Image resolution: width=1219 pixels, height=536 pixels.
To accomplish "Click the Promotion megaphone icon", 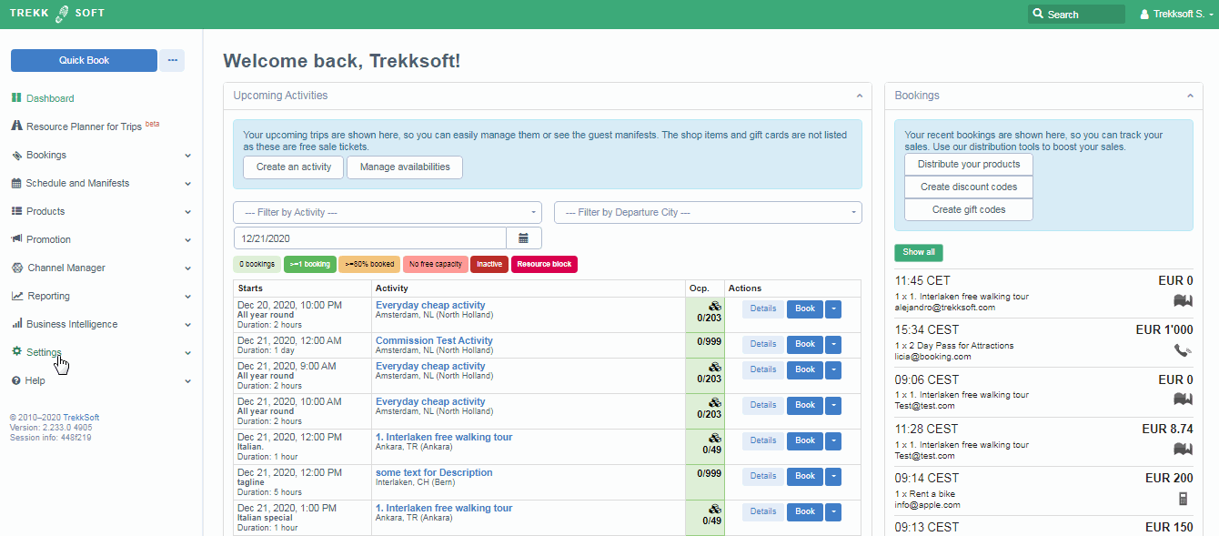I will click(16, 239).
